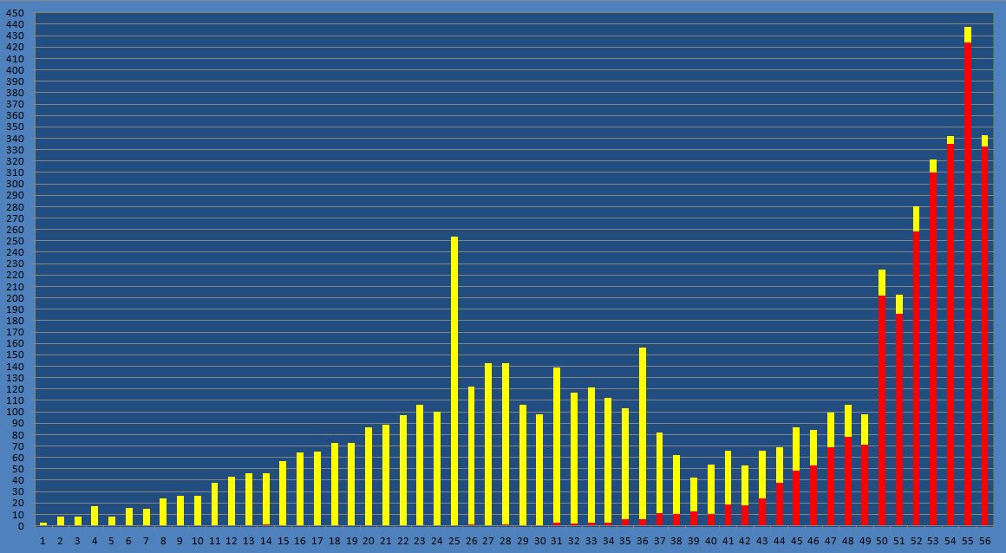The height and width of the screenshot is (553, 1006).
Task: Select the x-axis label 56
Action: pos(984,541)
